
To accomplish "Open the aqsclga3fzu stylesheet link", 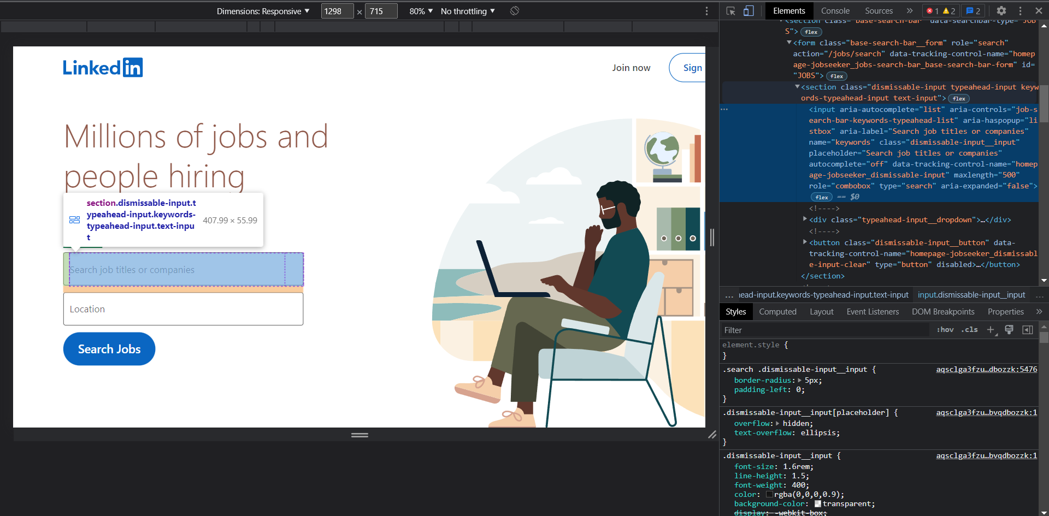I will [x=987, y=369].
